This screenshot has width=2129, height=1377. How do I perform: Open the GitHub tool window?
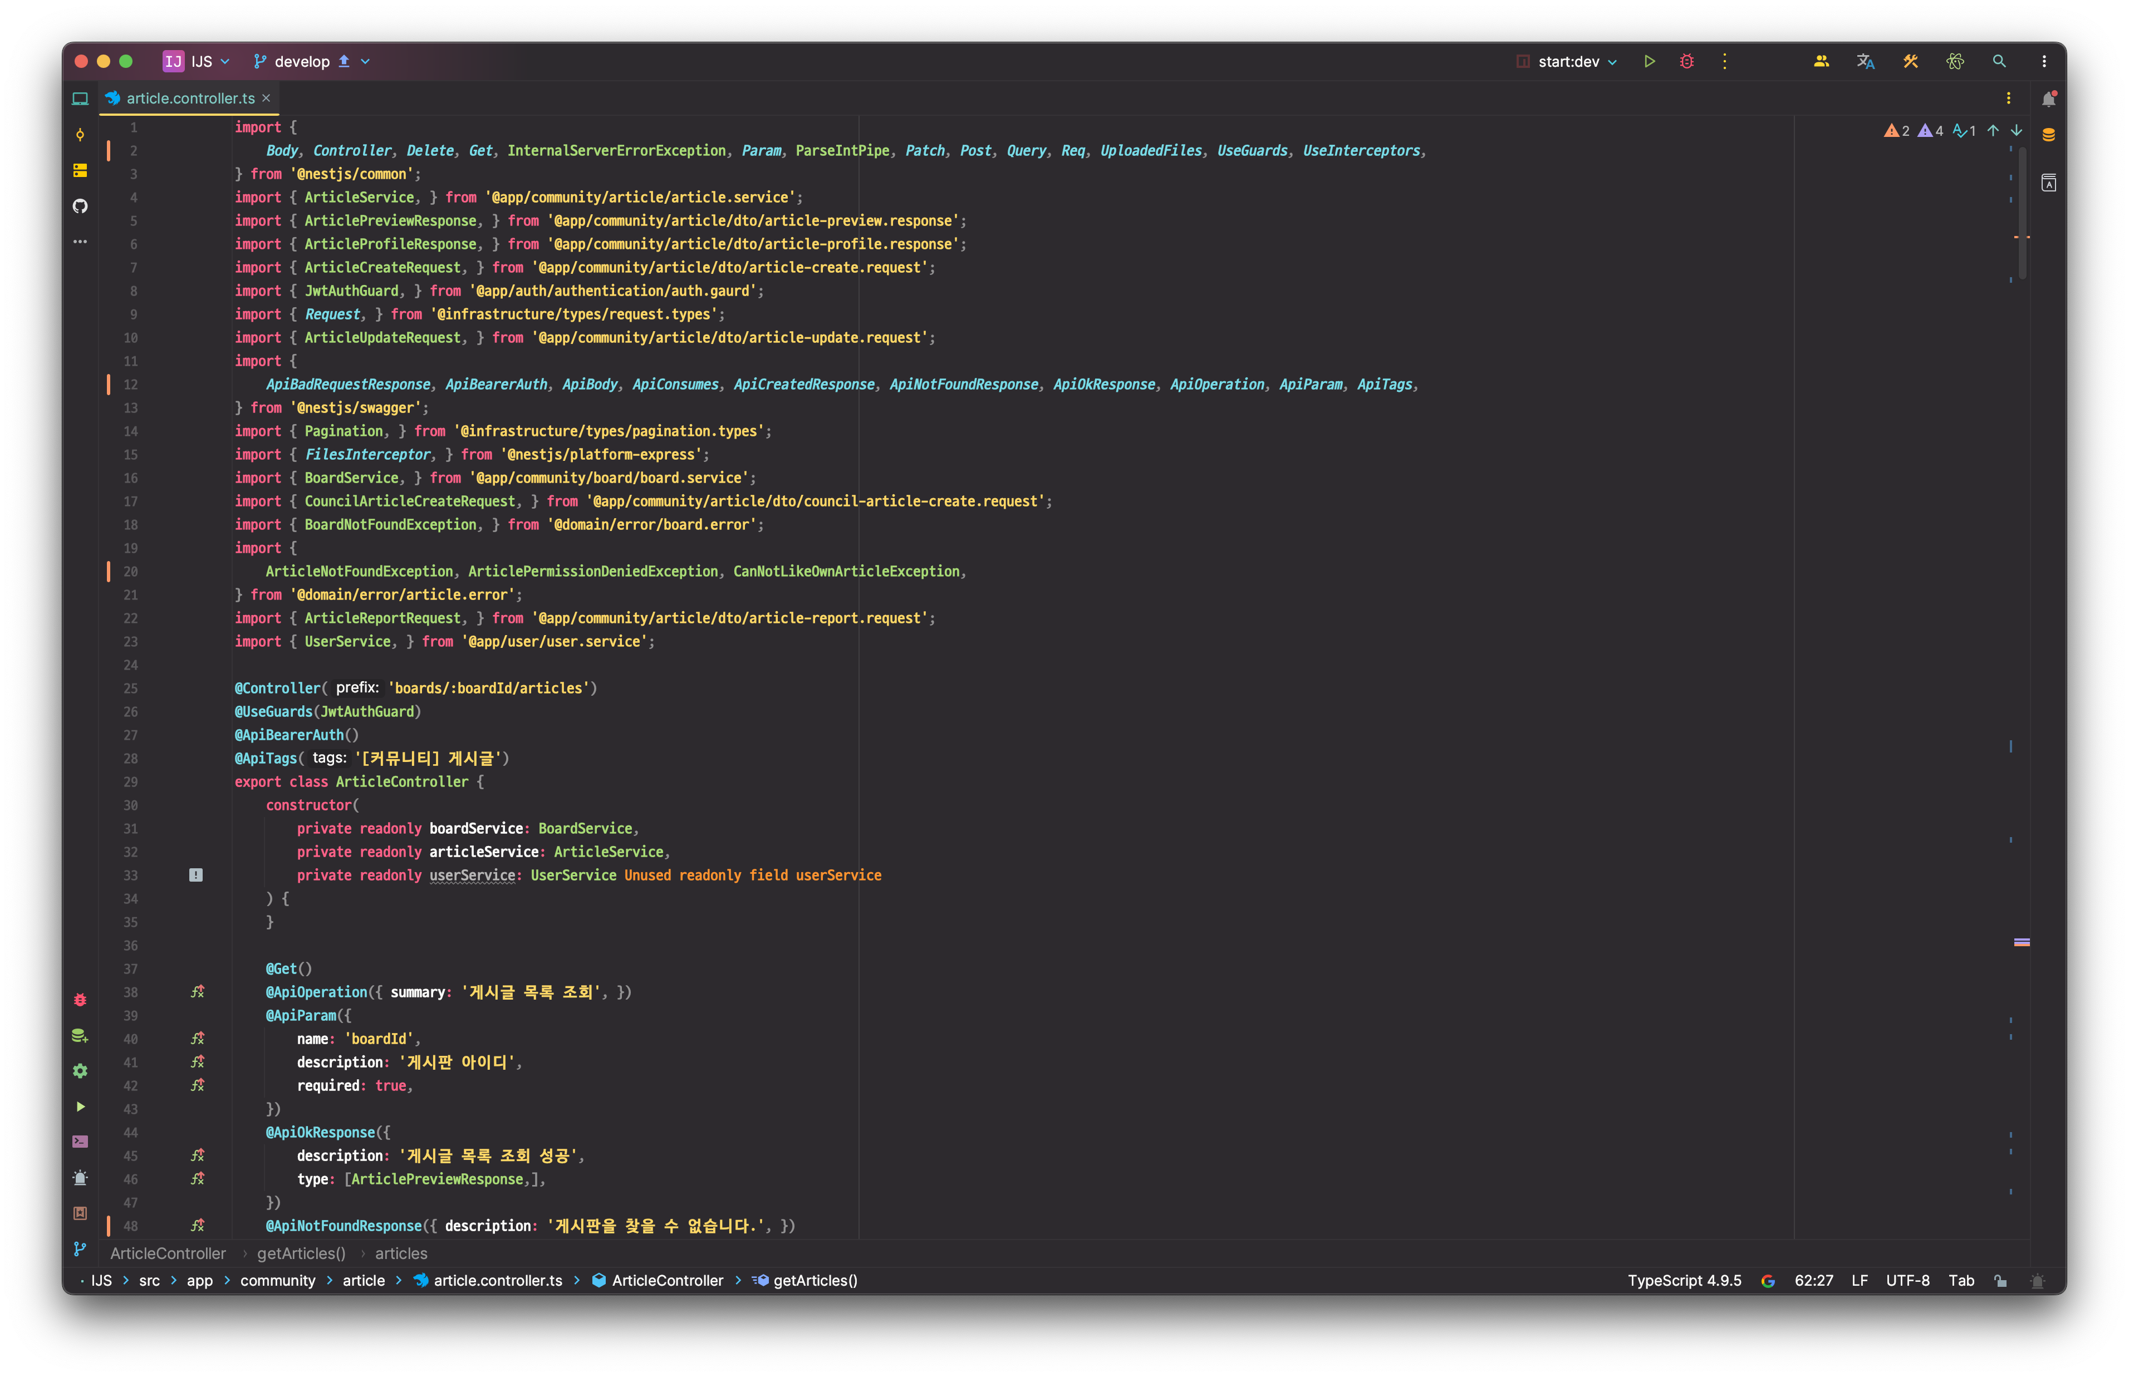click(80, 206)
